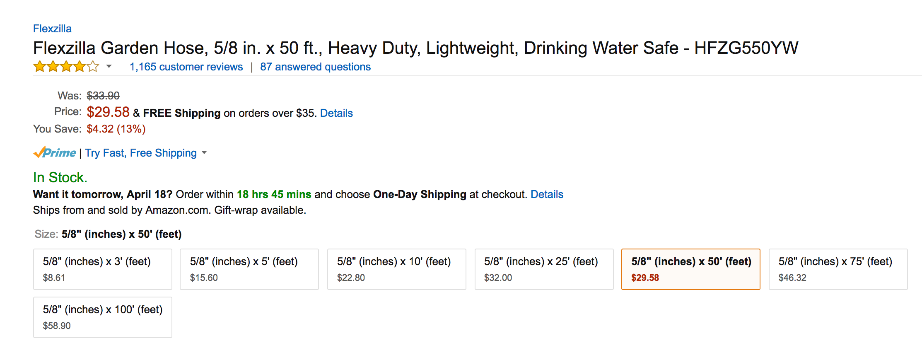View the 87 answered questions
The height and width of the screenshot is (348, 922).
point(315,67)
